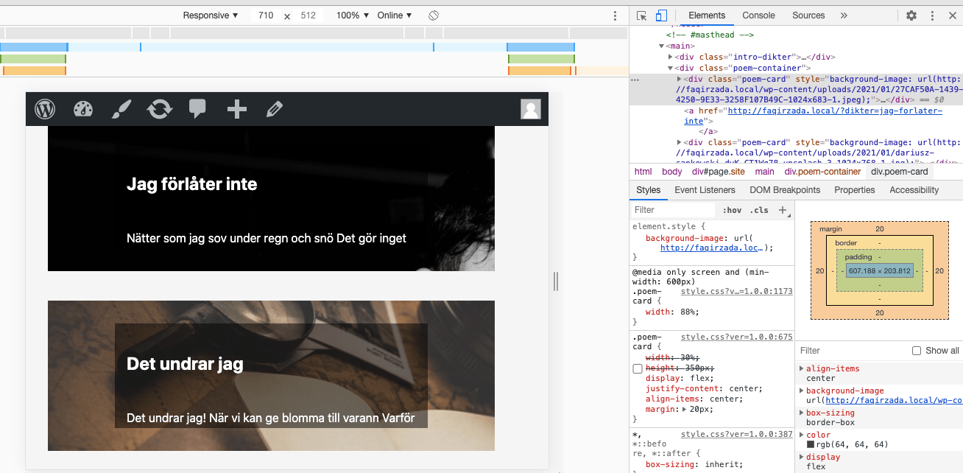Open the Customize and control DevTools menu
The height and width of the screenshot is (473, 963).
click(932, 15)
